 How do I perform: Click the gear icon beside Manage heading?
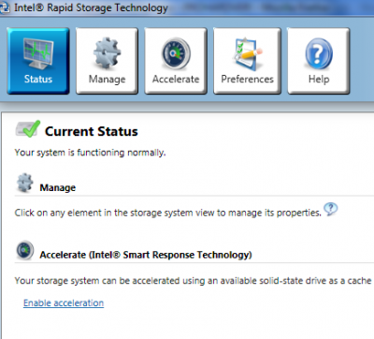click(24, 183)
